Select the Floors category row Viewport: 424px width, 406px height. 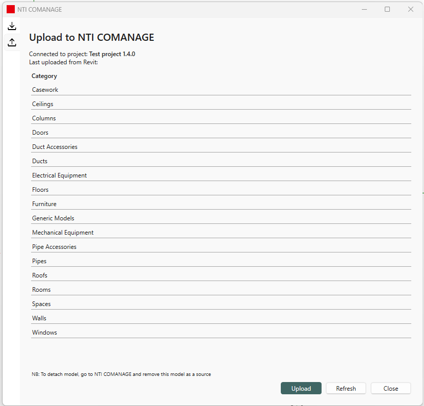(x=221, y=190)
